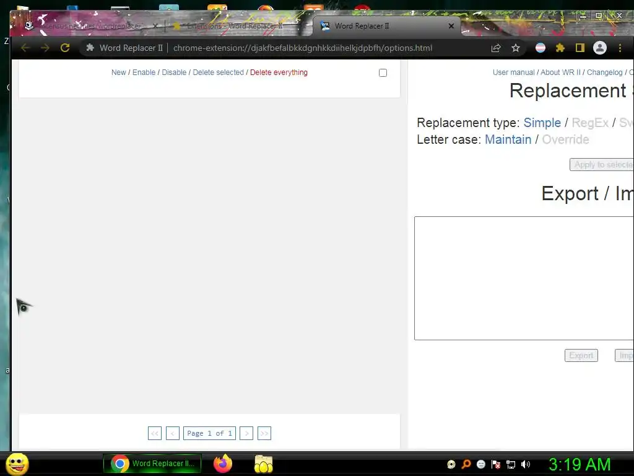Open the About WR II link
Image resolution: width=634 pixels, height=476 pixels.
pyautogui.click(x=560, y=73)
